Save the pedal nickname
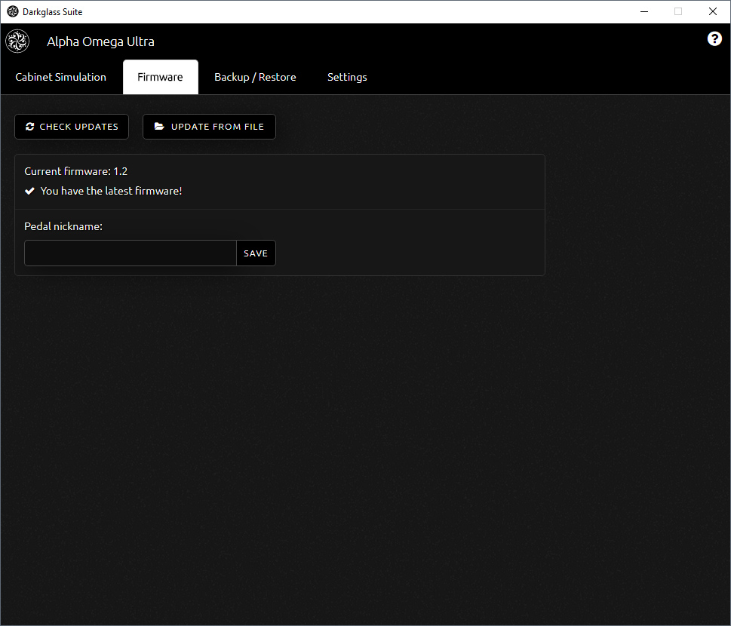The image size is (731, 626). (x=256, y=253)
